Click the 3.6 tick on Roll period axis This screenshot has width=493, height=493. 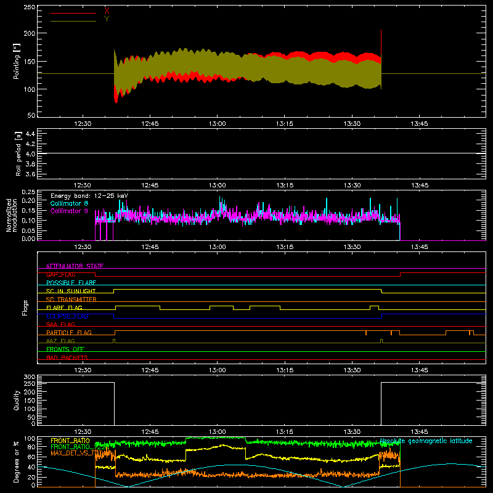coord(30,174)
